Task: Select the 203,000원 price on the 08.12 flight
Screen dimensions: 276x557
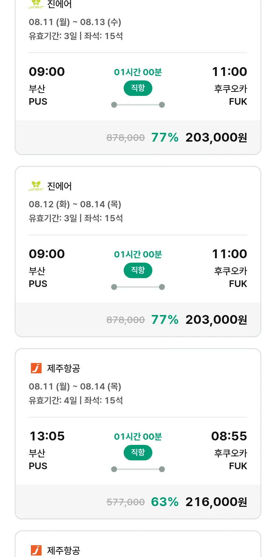Action: (x=216, y=319)
